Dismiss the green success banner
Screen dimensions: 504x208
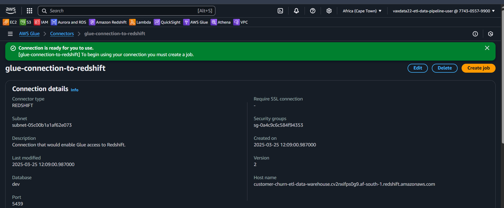click(487, 48)
